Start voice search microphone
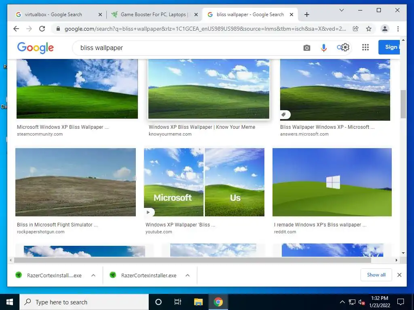Viewport: 414px width, 310px height. click(324, 48)
